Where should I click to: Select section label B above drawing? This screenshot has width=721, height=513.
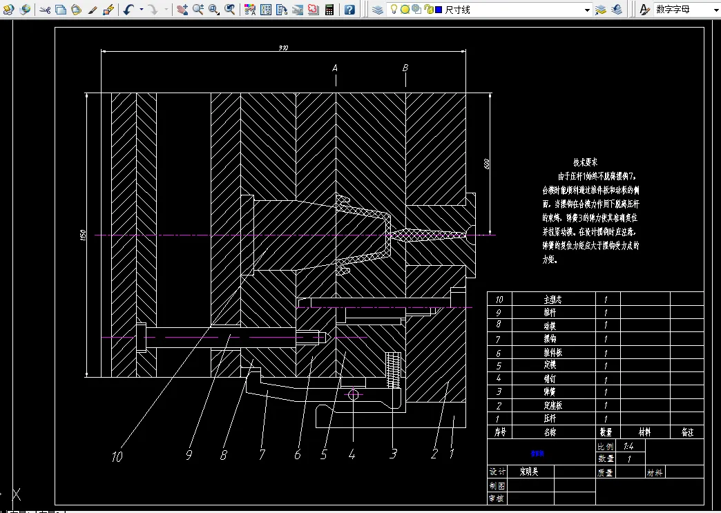405,68
